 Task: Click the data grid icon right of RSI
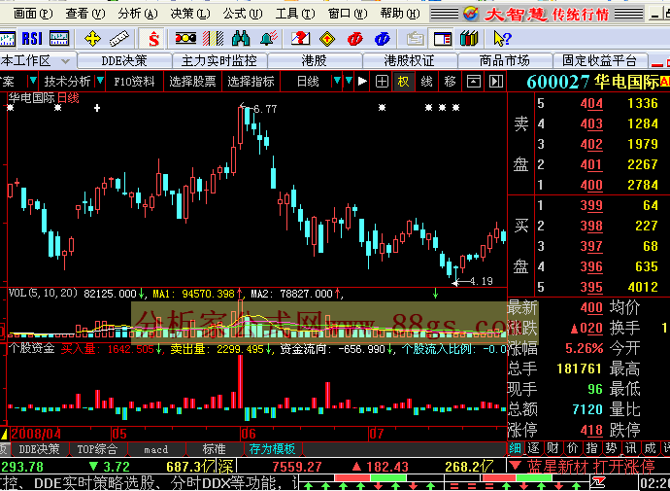59,39
